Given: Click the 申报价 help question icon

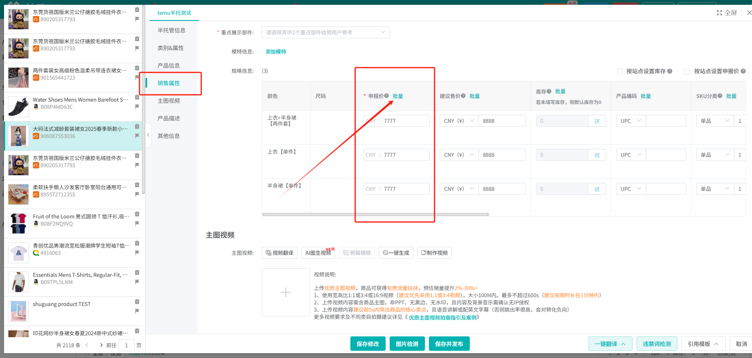Looking at the screenshot, I should [386, 96].
